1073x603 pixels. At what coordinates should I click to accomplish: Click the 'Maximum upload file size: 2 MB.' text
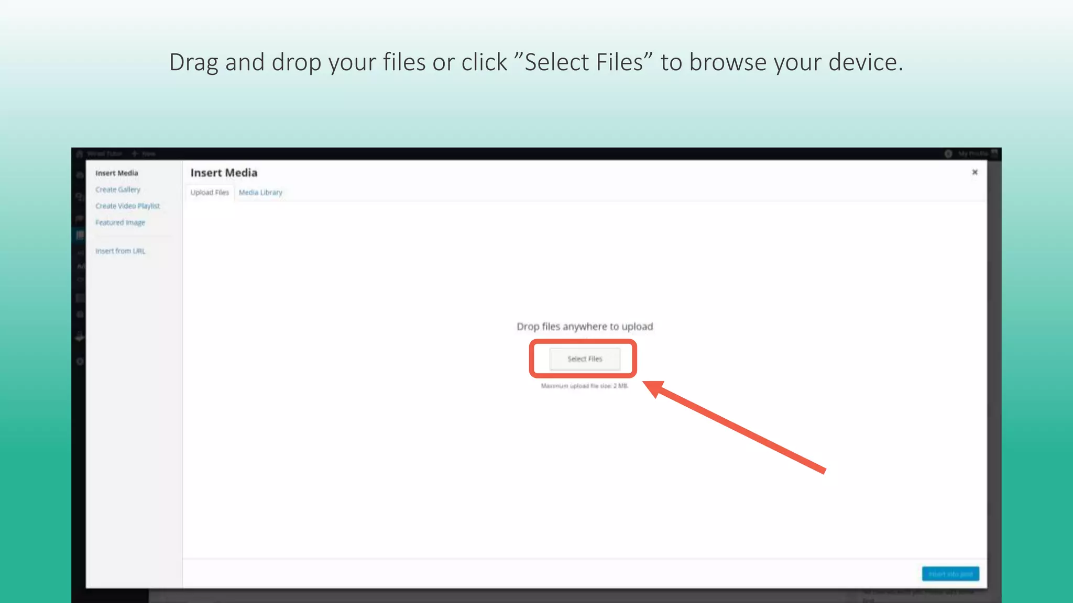coord(585,386)
